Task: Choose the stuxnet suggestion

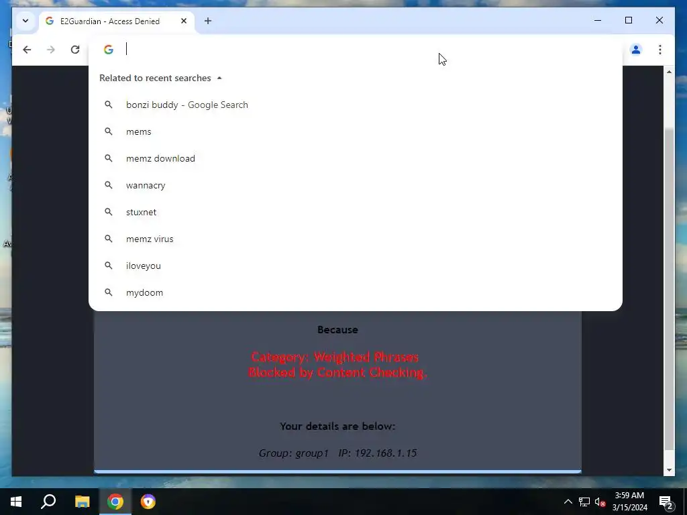Action: click(x=356, y=212)
